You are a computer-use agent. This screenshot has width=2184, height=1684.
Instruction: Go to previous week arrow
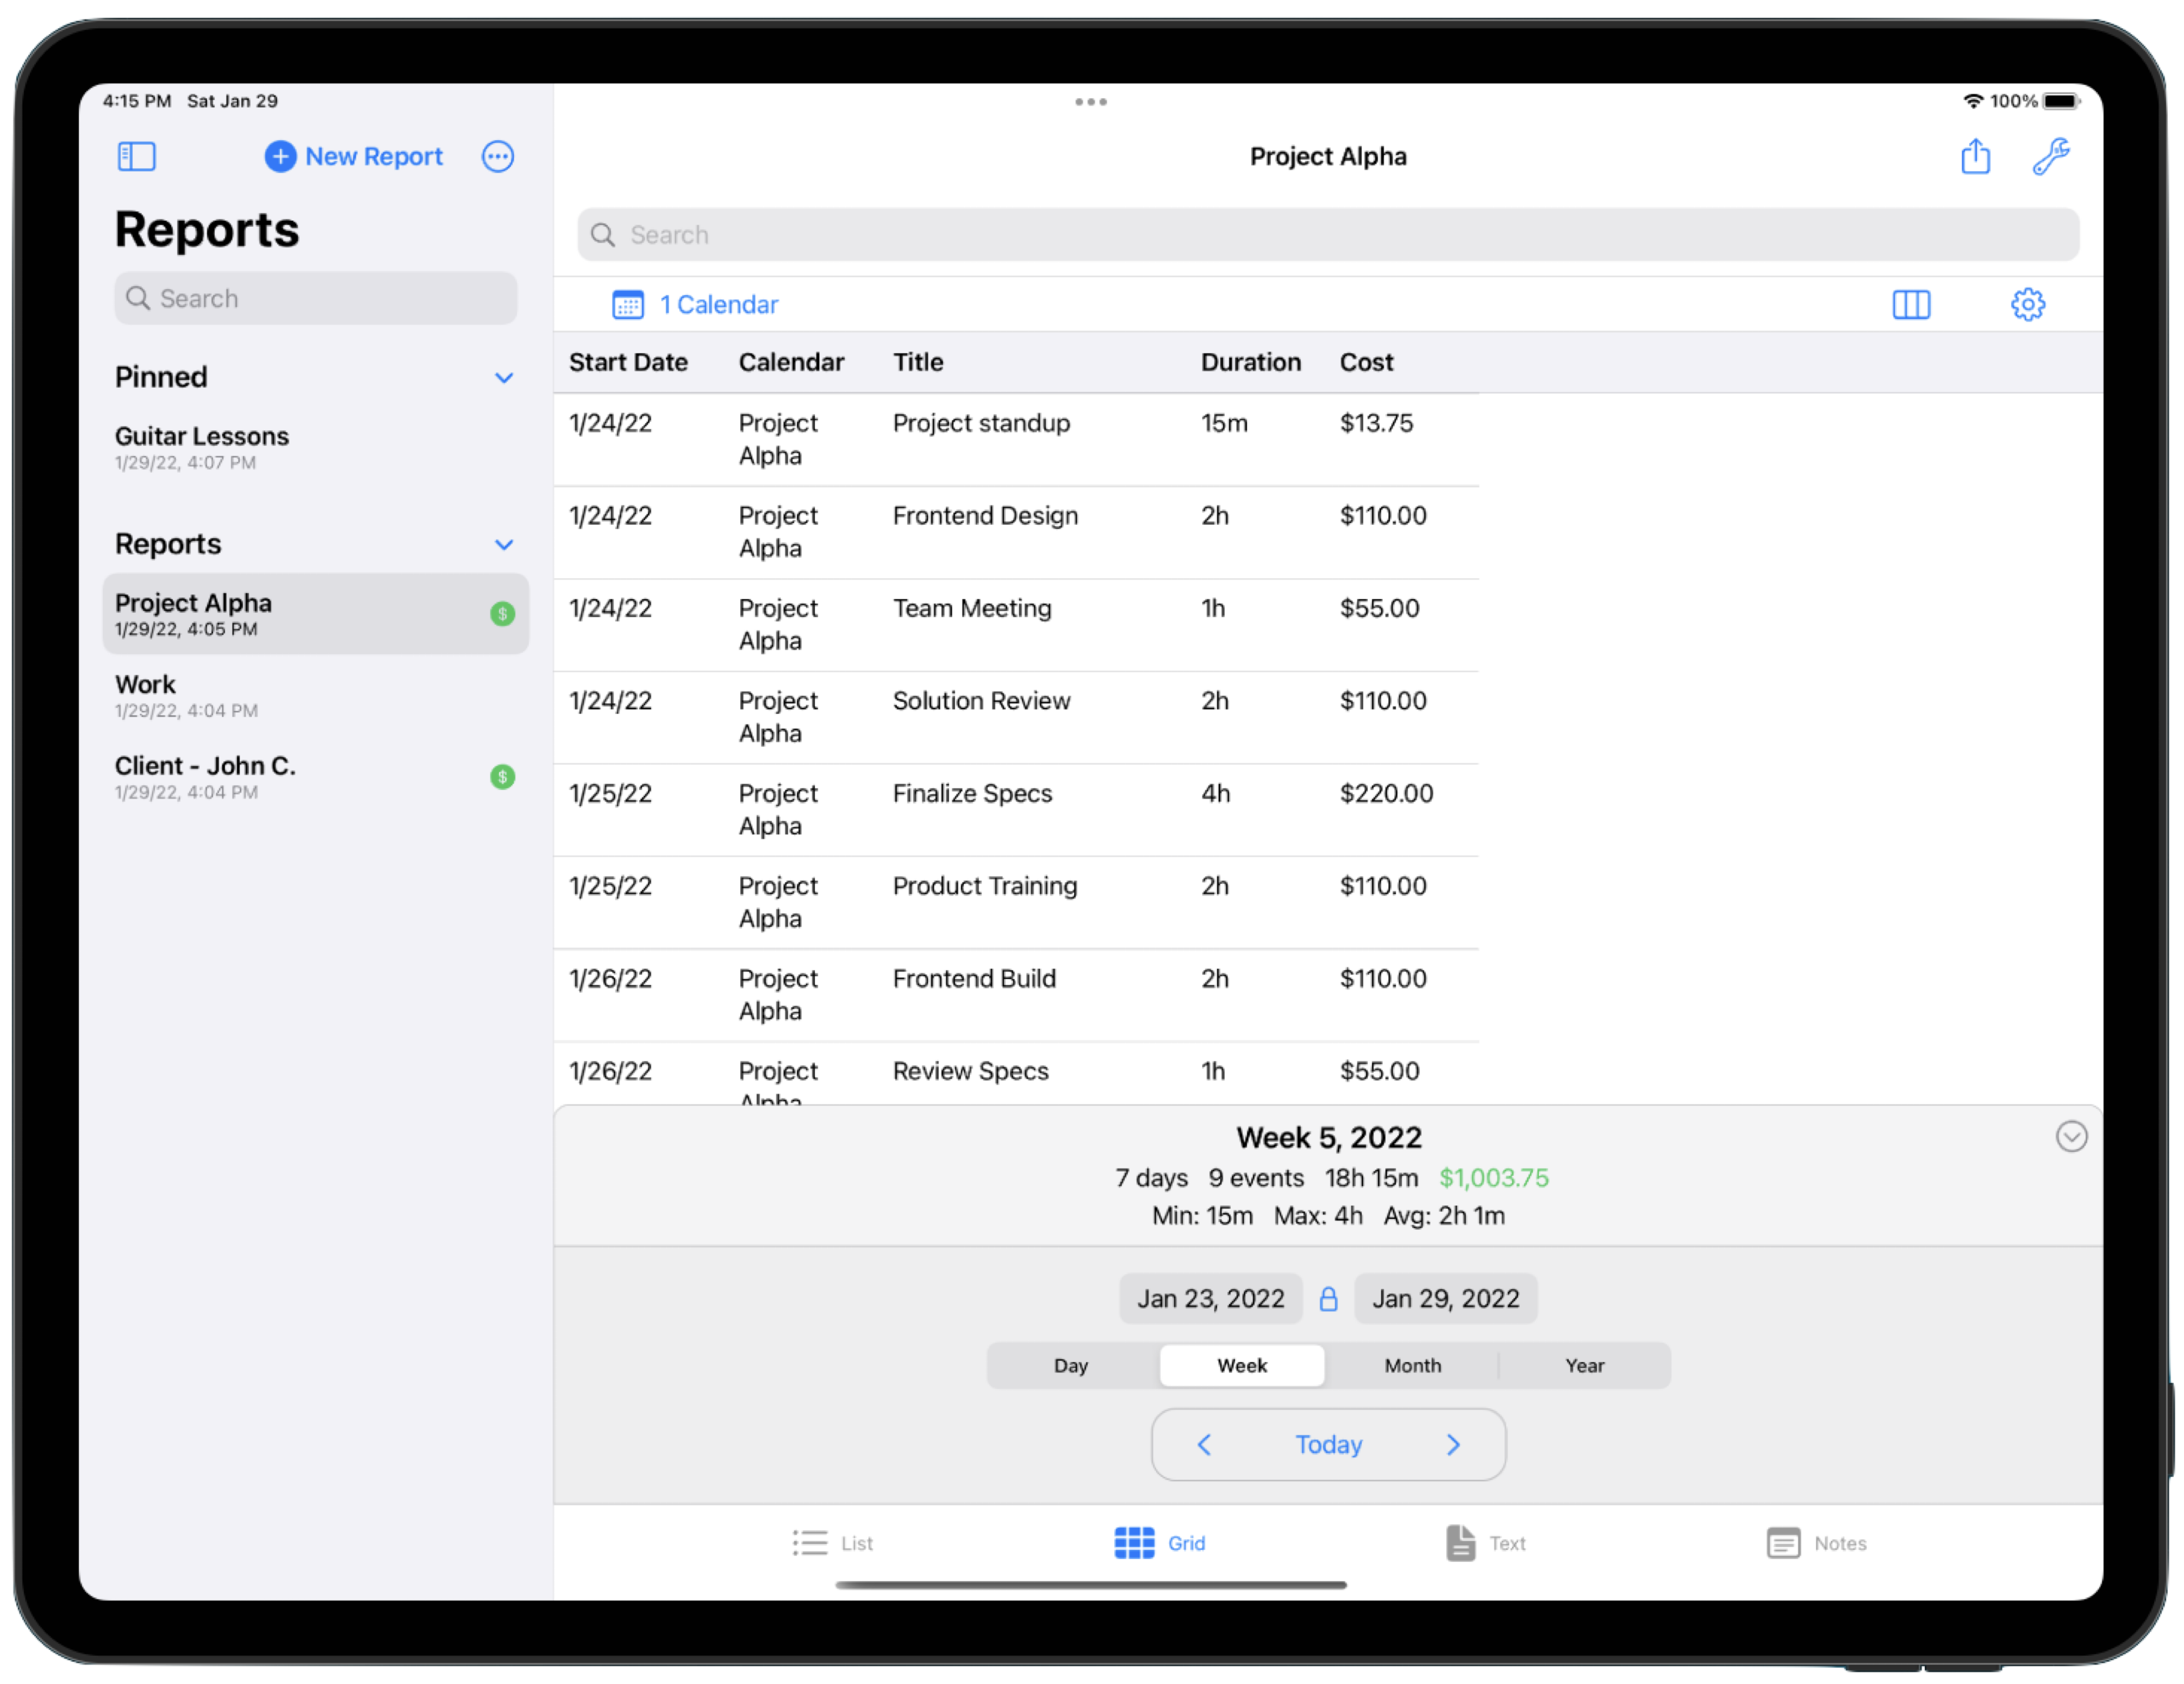click(x=1204, y=1444)
